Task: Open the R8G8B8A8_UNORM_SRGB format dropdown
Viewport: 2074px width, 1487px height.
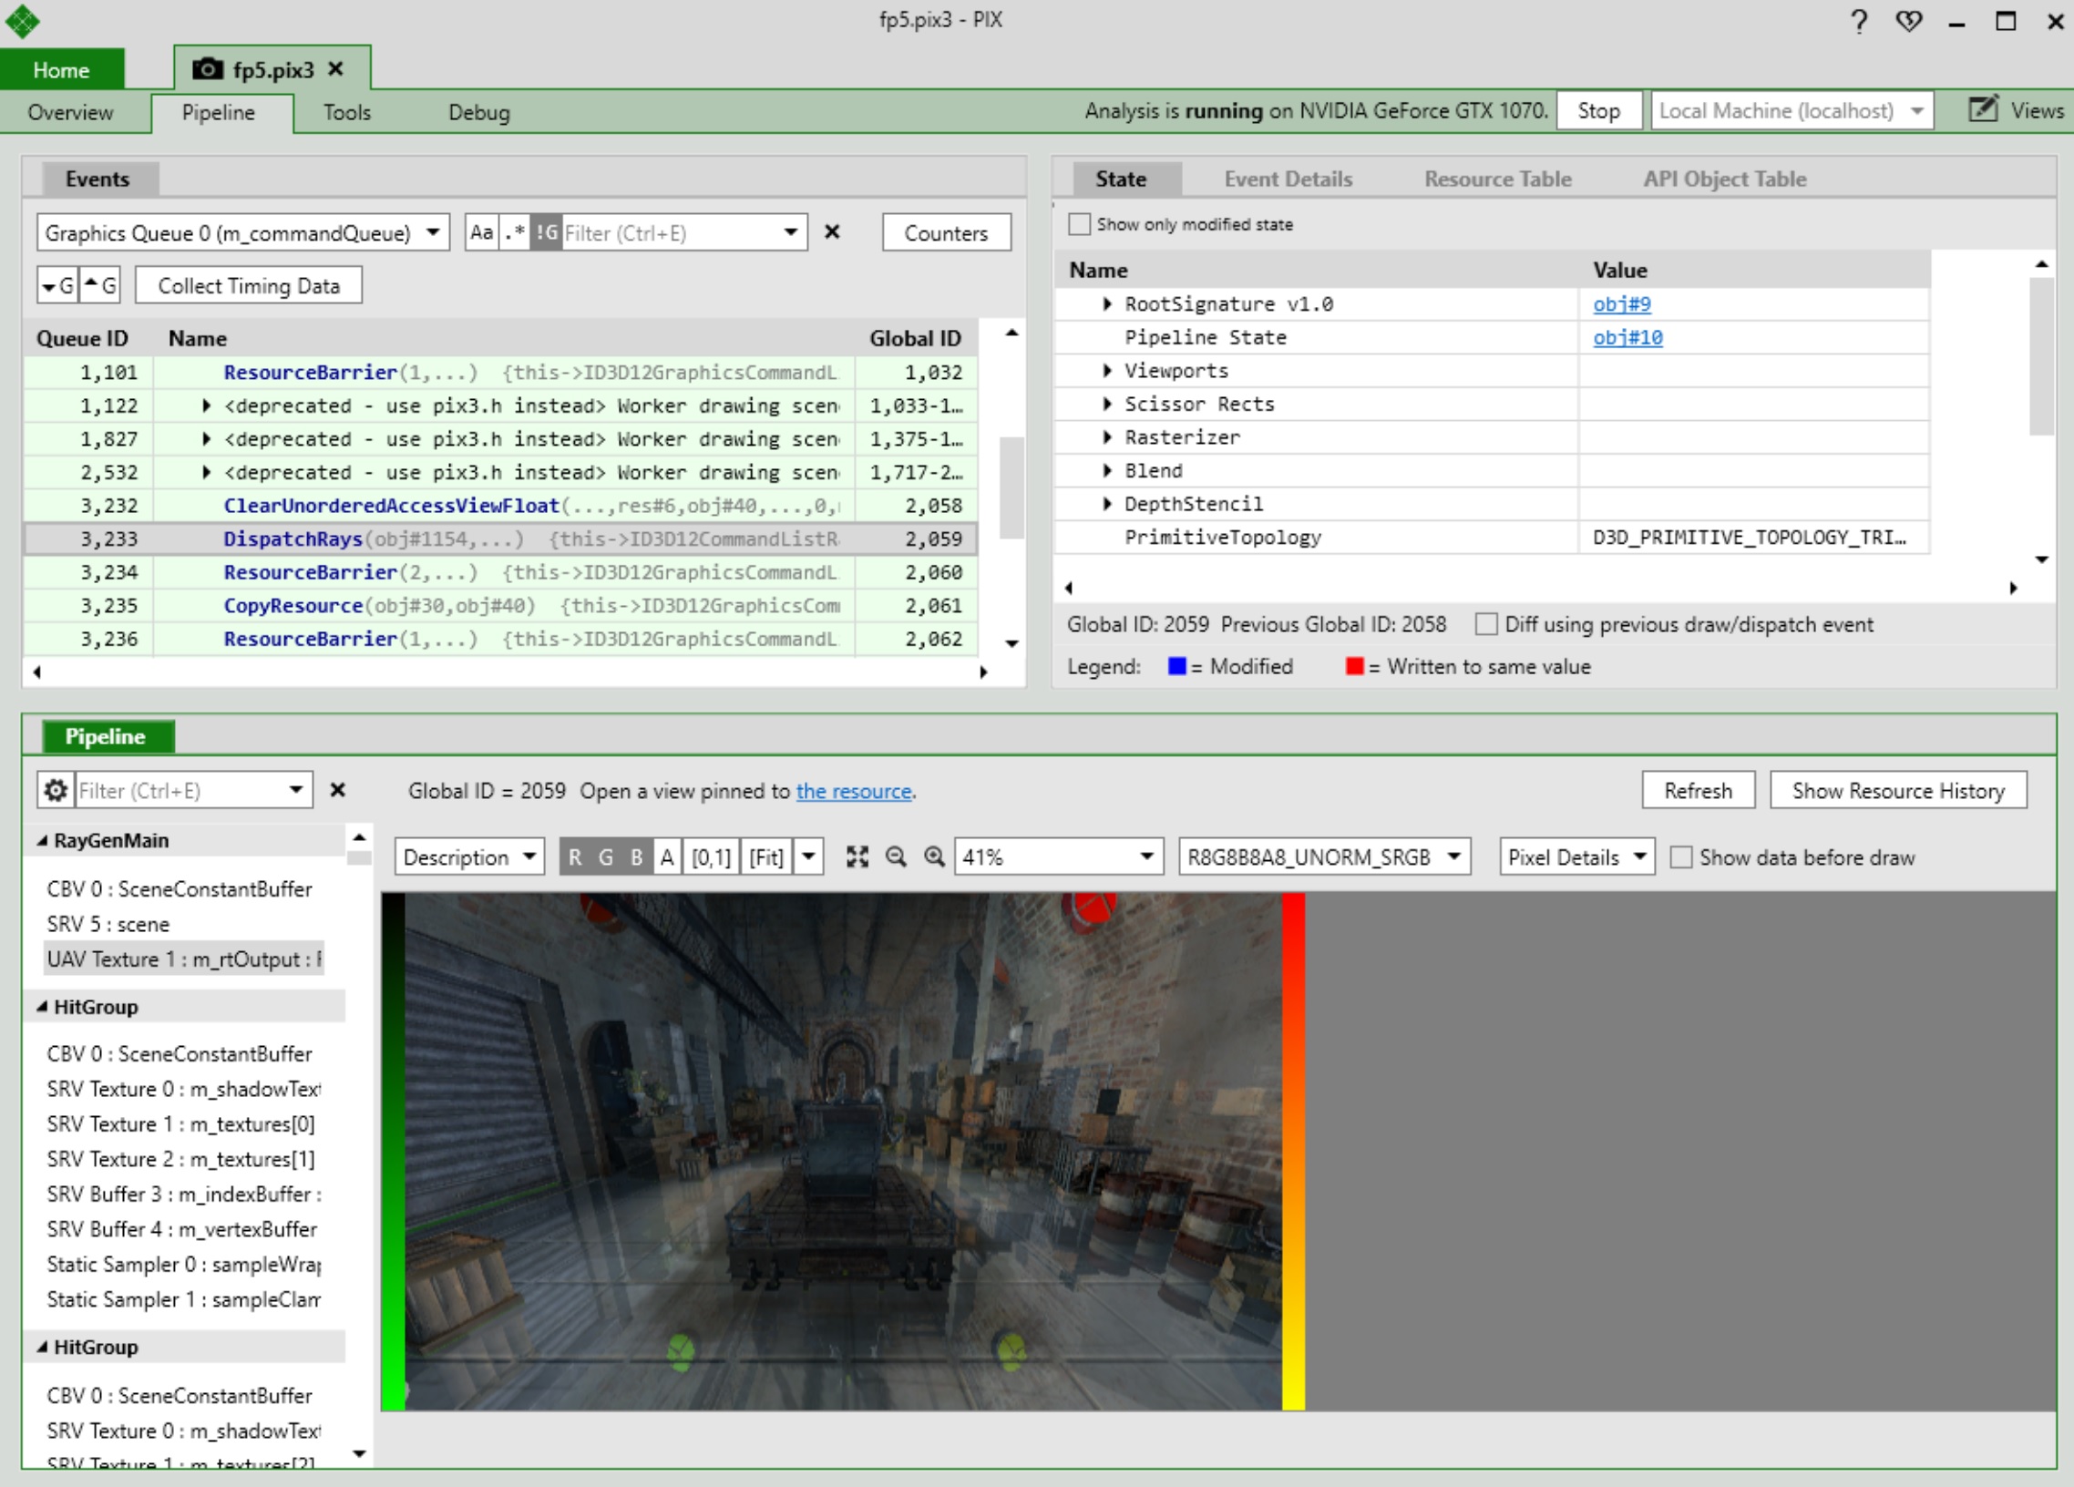Action: 1323,856
